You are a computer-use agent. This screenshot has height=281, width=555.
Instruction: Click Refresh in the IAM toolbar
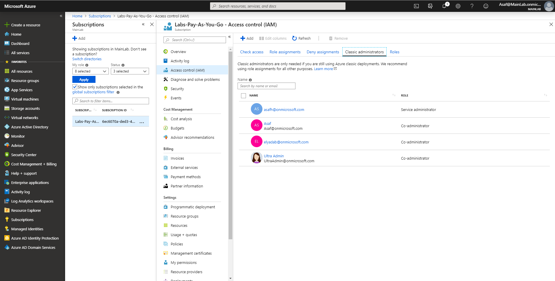click(x=301, y=38)
